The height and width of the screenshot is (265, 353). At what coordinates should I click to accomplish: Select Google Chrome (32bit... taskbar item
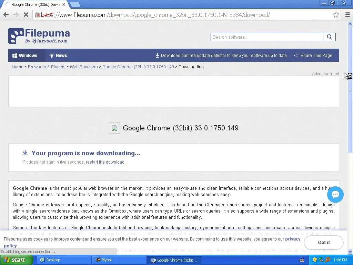(174, 260)
